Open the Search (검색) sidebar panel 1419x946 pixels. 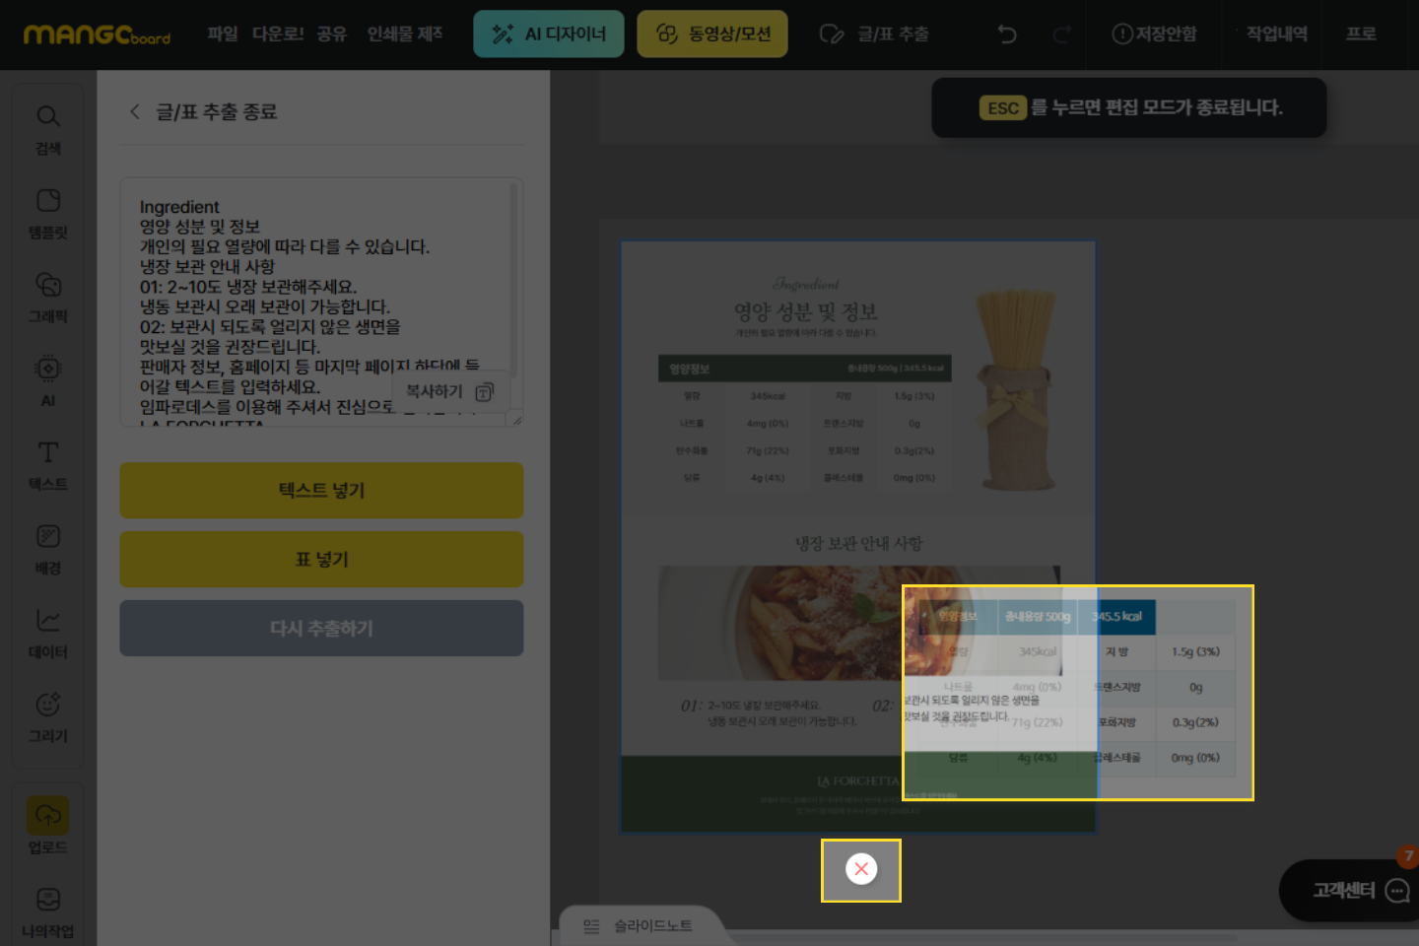(x=47, y=128)
